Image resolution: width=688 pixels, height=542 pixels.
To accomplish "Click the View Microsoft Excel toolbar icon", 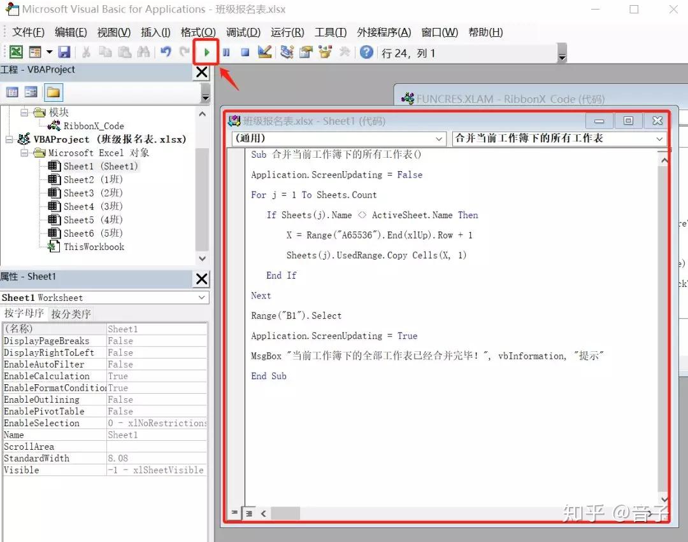I will pyautogui.click(x=16, y=52).
